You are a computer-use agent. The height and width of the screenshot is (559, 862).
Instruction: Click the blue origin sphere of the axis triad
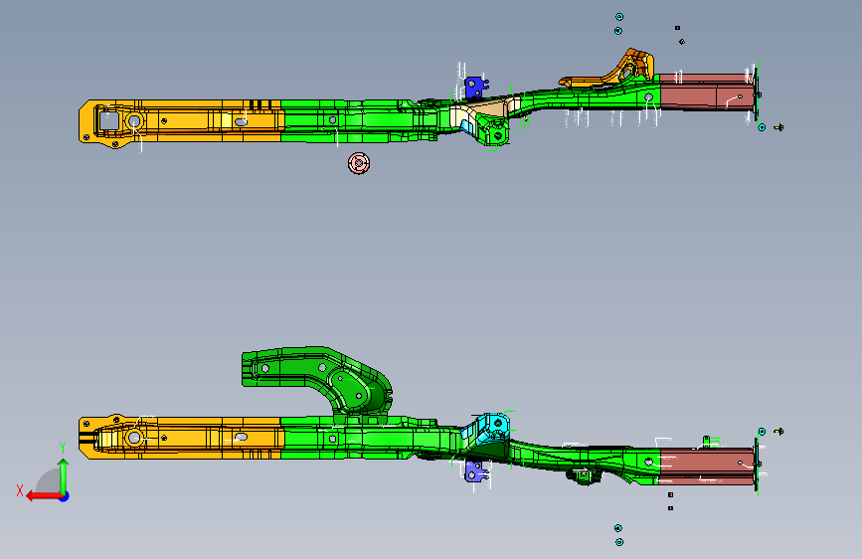[x=65, y=496]
